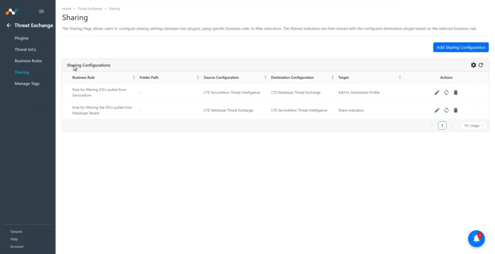Follow the Threat Exchange breadcrumb link
This screenshot has height=254, width=495.
pos(89,9)
